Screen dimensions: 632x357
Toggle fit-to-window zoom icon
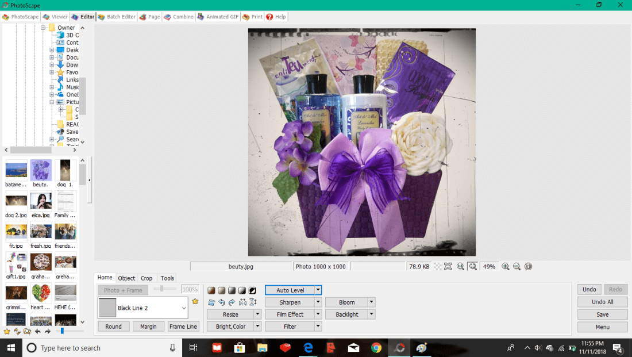point(473,267)
